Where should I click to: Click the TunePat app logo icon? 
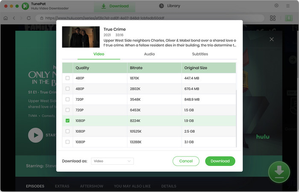tap(25, 6)
